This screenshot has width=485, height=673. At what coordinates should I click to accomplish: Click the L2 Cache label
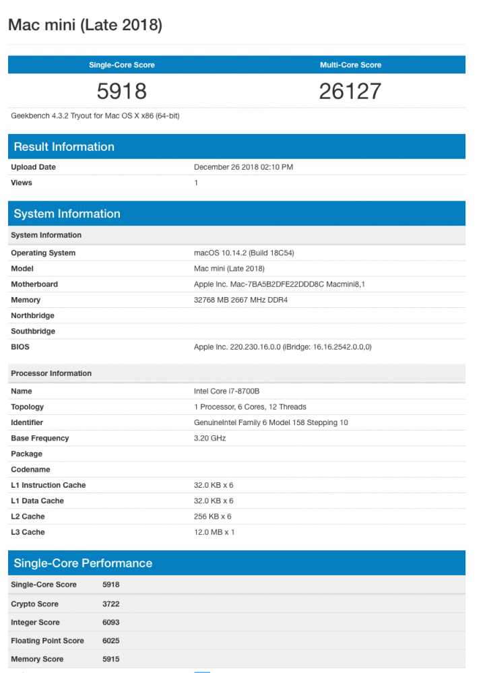[28, 516]
